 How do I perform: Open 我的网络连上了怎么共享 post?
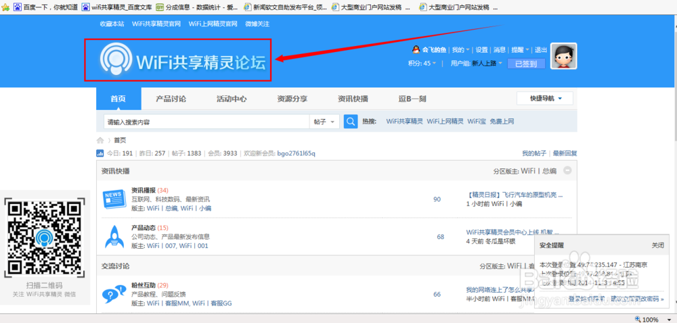[500, 289]
